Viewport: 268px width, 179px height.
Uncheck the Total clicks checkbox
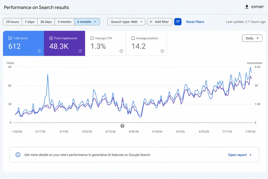click(10, 38)
